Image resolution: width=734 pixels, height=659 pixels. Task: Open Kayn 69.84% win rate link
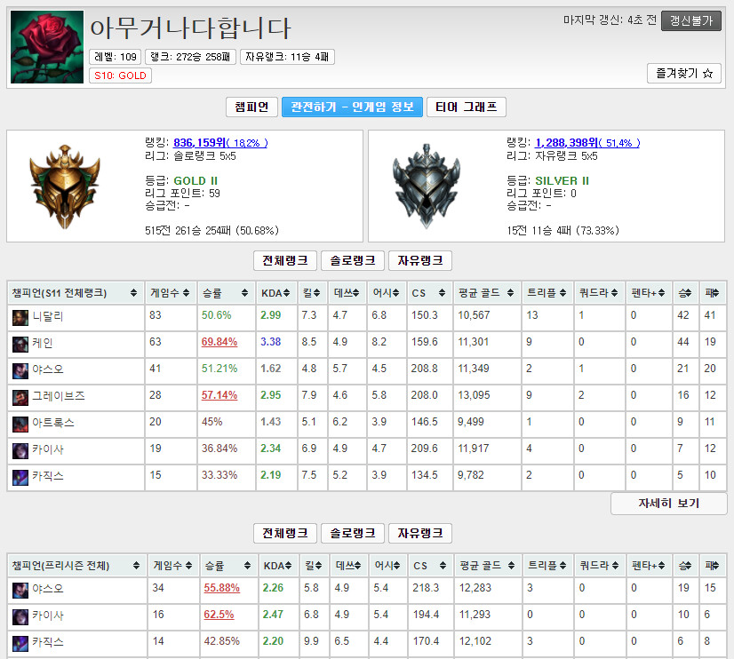pos(219,342)
